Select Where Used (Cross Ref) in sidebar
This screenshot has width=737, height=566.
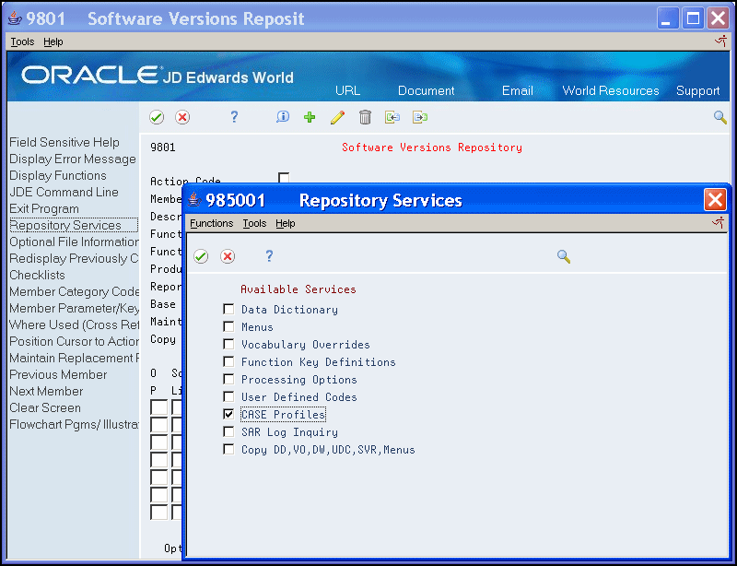click(74, 324)
